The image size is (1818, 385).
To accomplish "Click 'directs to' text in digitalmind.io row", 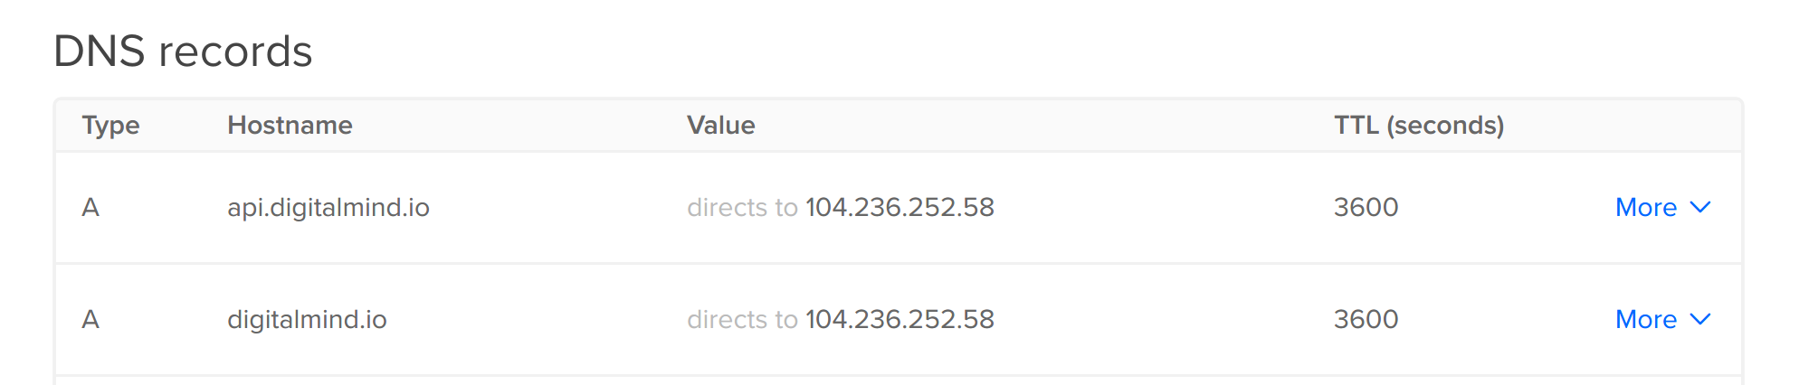I will (742, 320).
